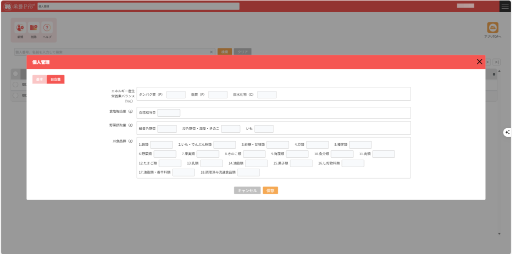
Task: Click the タンパク質 (P) input field
Action: pyautogui.click(x=175, y=94)
